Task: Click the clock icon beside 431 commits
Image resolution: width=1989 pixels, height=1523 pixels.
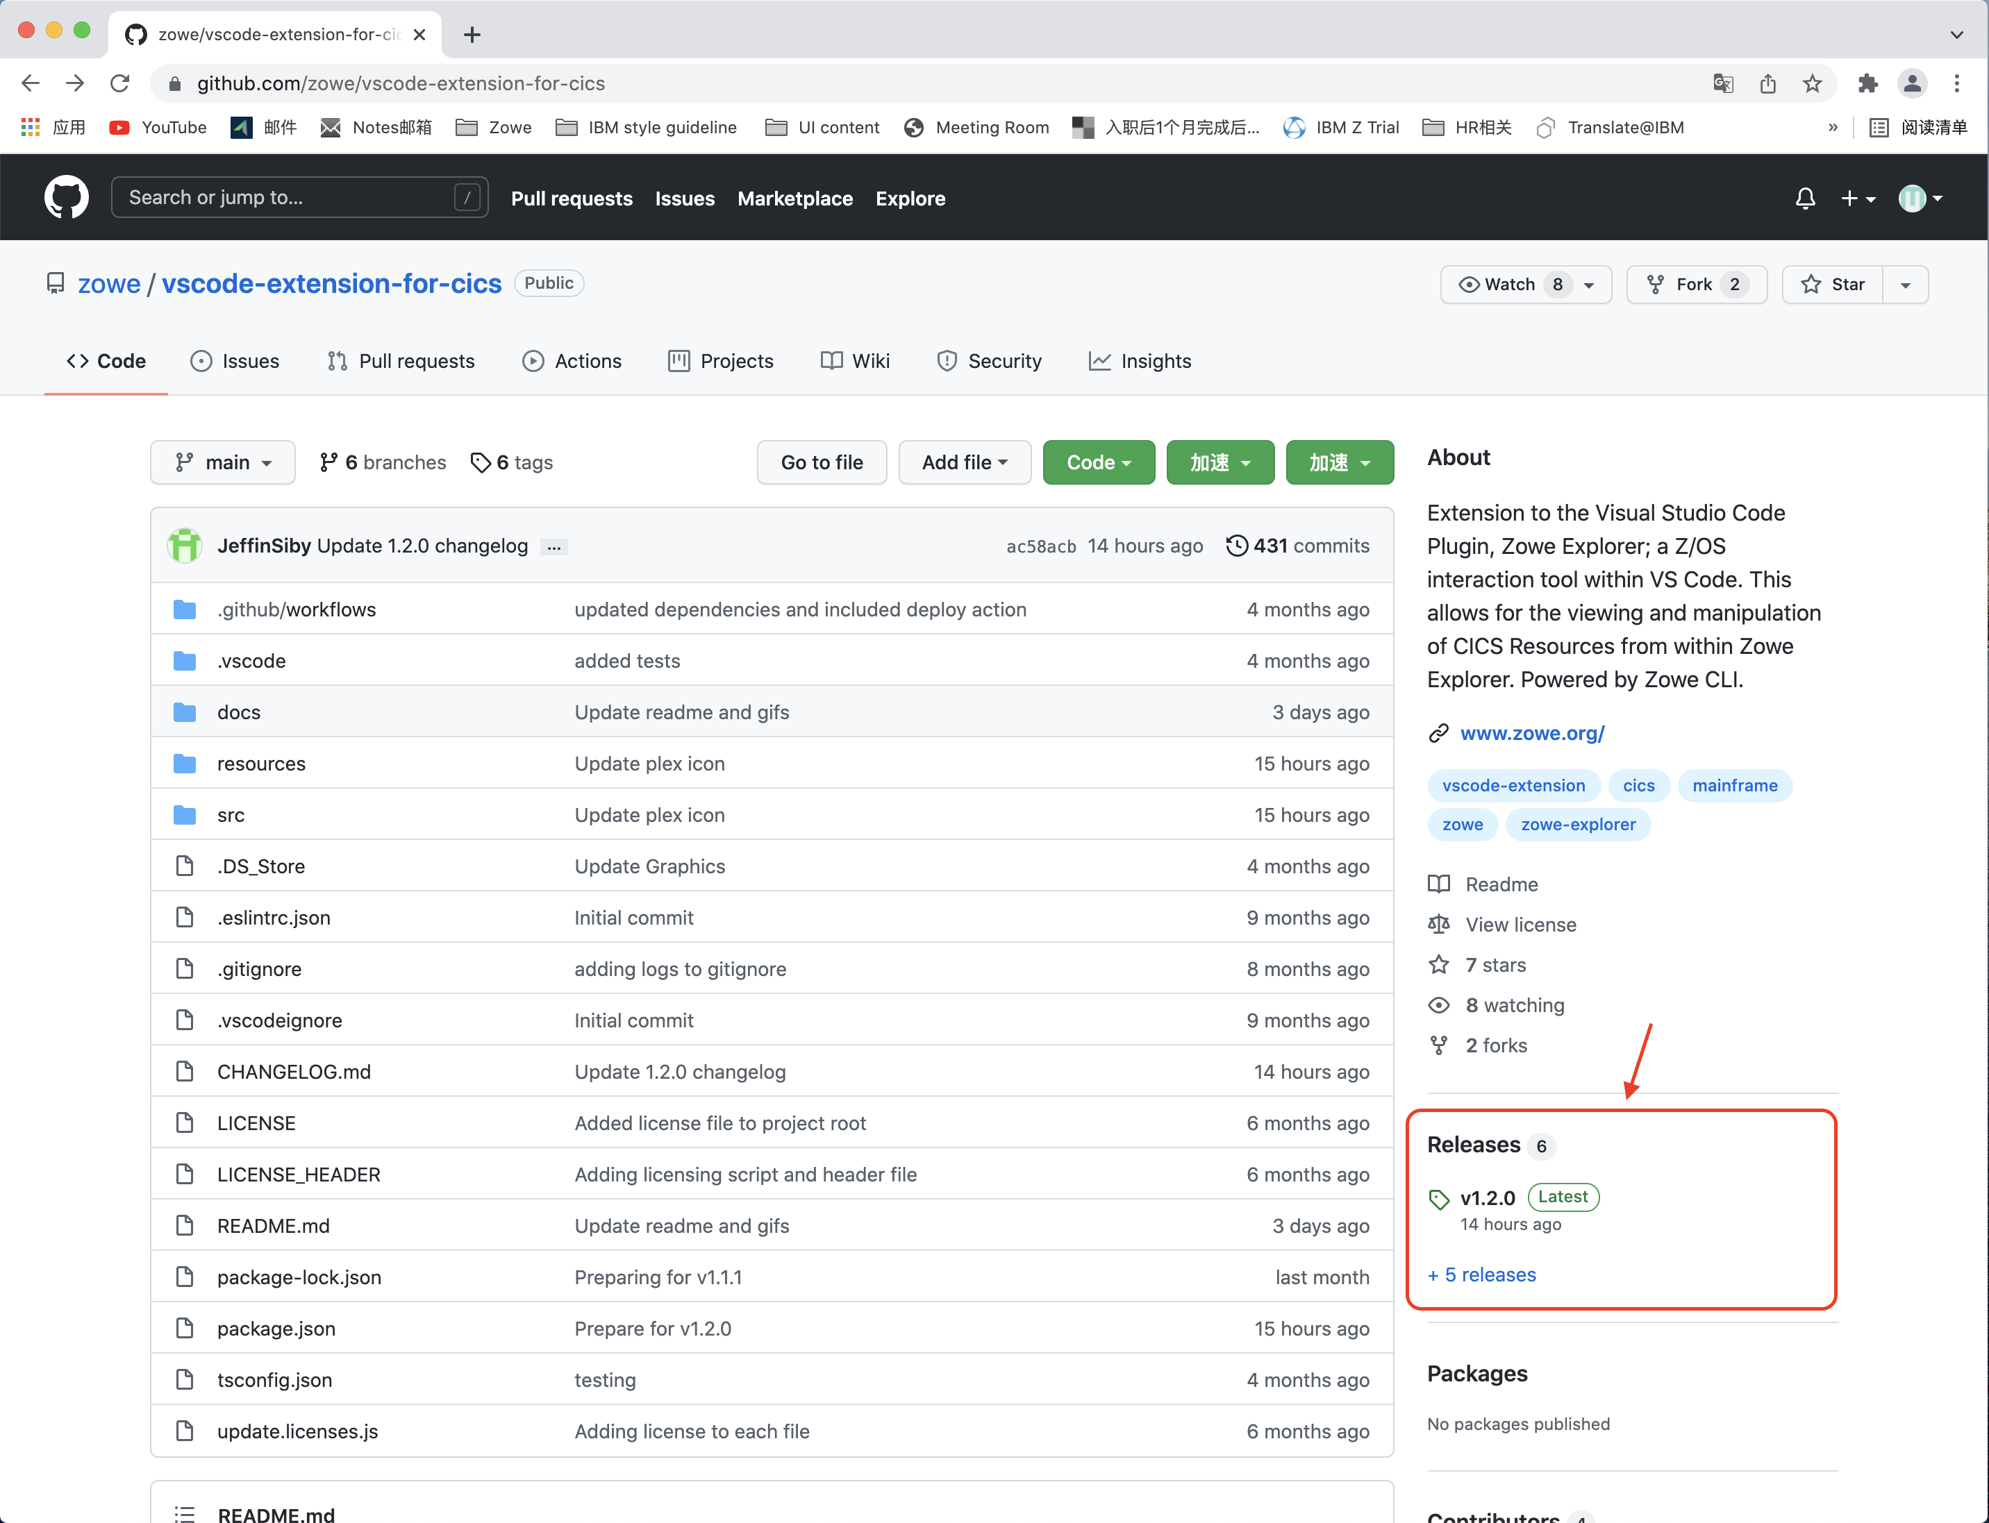Action: [x=1237, y=545]
